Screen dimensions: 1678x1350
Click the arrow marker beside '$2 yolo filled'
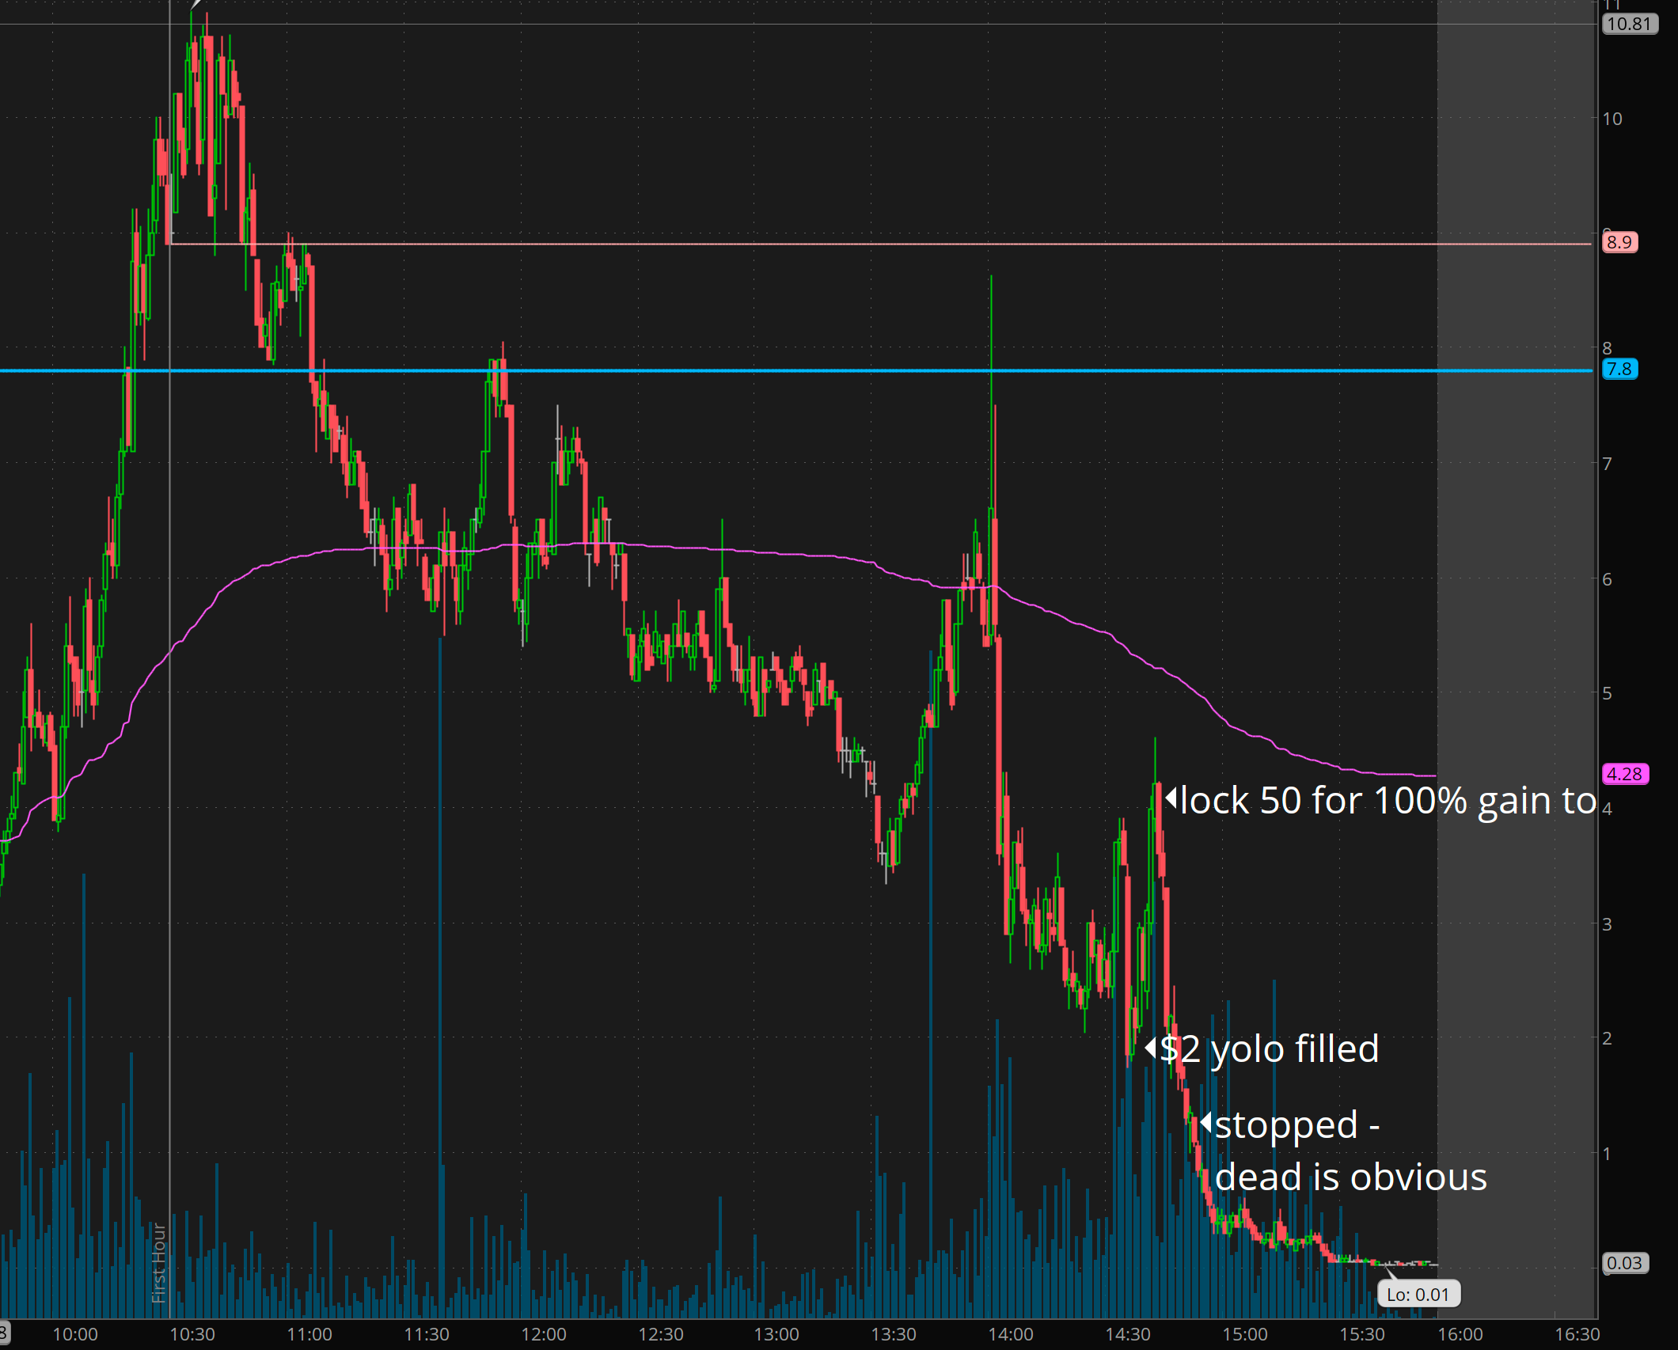click(1152, 1048)
